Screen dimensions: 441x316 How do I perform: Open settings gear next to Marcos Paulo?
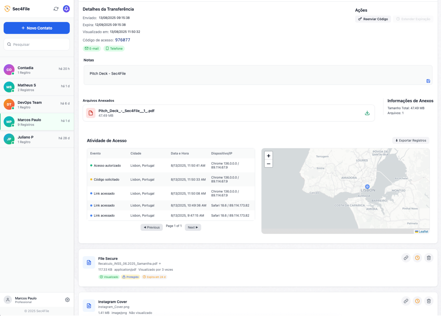tap(67, 300)
